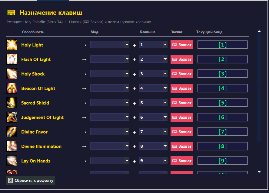Click current bind field showing [8]

click(x=223, y=146)
